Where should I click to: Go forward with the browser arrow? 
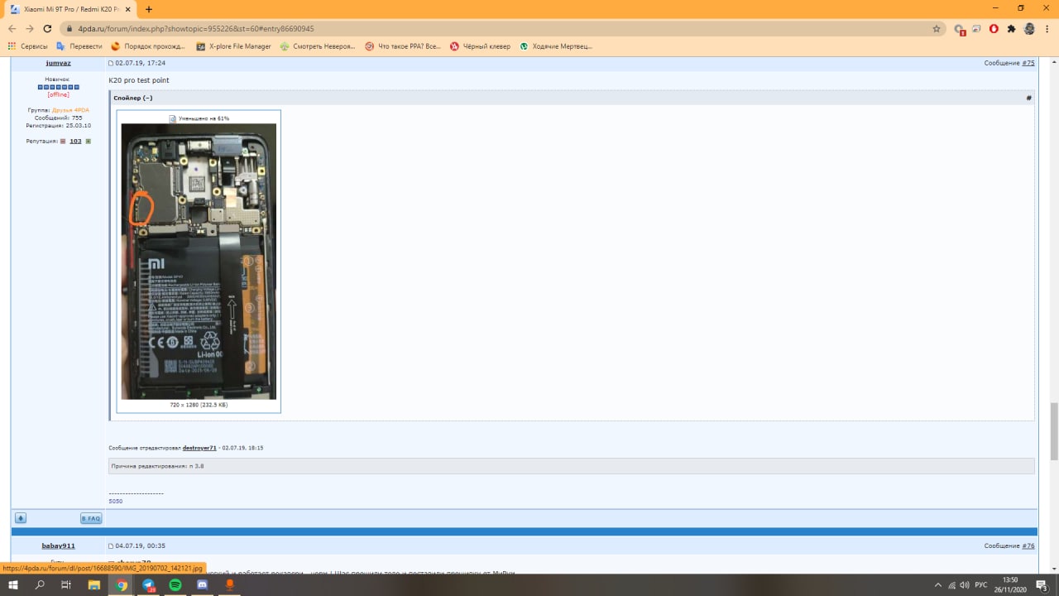(30, 28)
